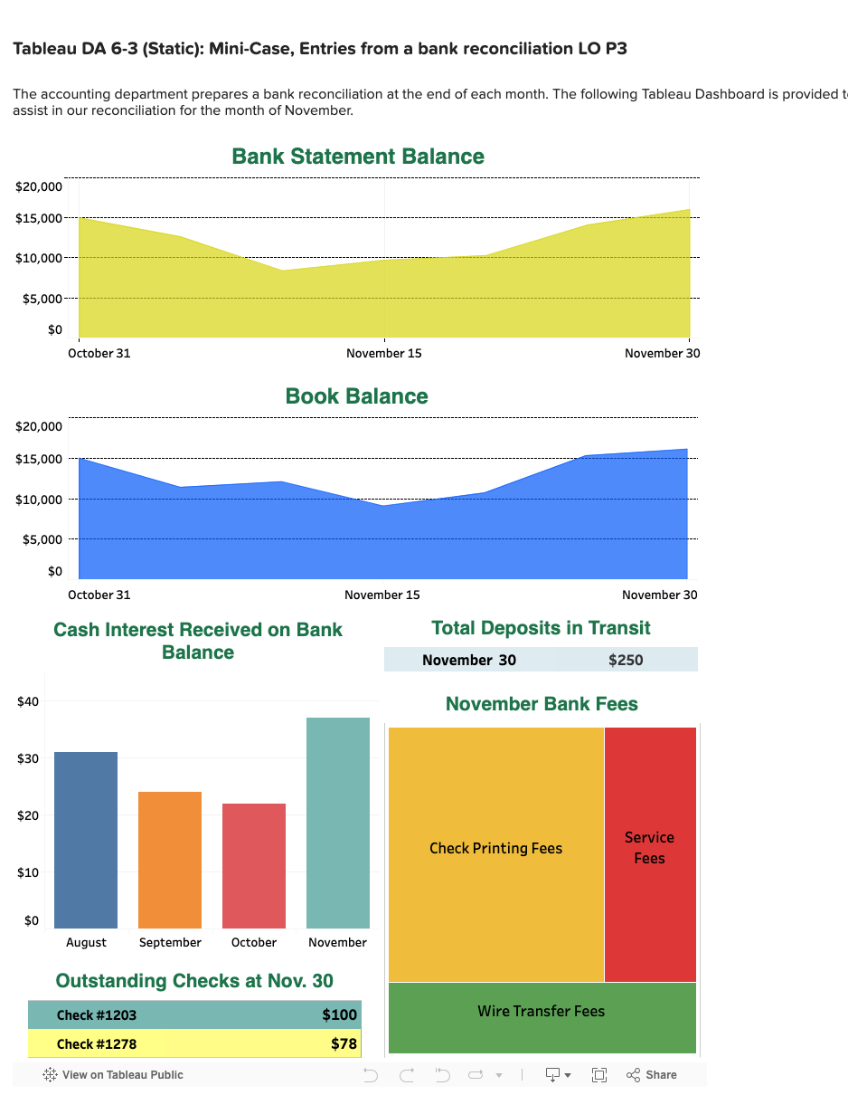Open the Download options dropdown arrow
The width and height of the screenshot is (848, 1095).
click(x=569, y=1074)
